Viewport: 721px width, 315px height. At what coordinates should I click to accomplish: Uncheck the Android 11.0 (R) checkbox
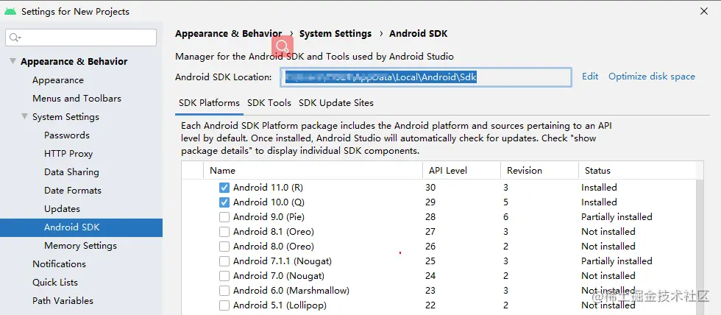[x=224, y=188]
